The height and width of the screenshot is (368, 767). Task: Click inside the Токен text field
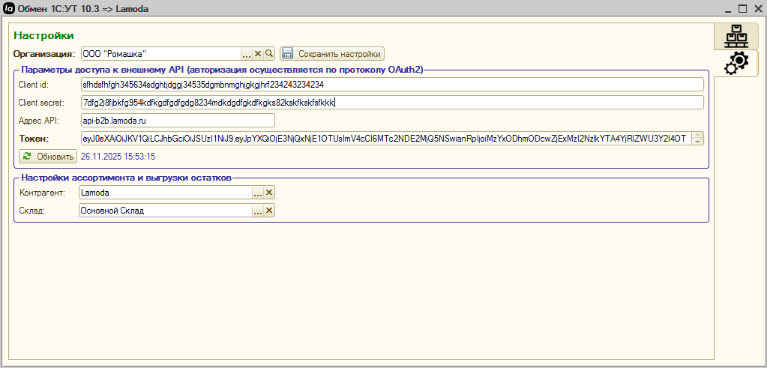pos(386,139)
